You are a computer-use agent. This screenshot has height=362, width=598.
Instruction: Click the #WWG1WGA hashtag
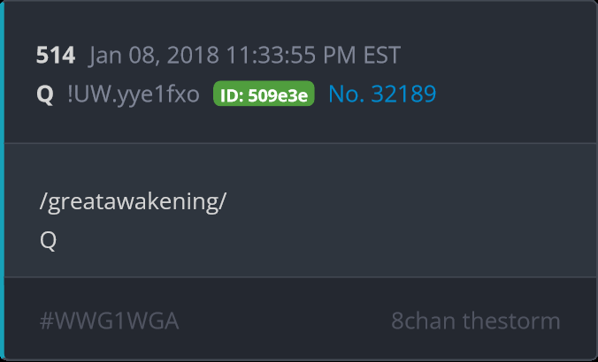pos(109,321)
